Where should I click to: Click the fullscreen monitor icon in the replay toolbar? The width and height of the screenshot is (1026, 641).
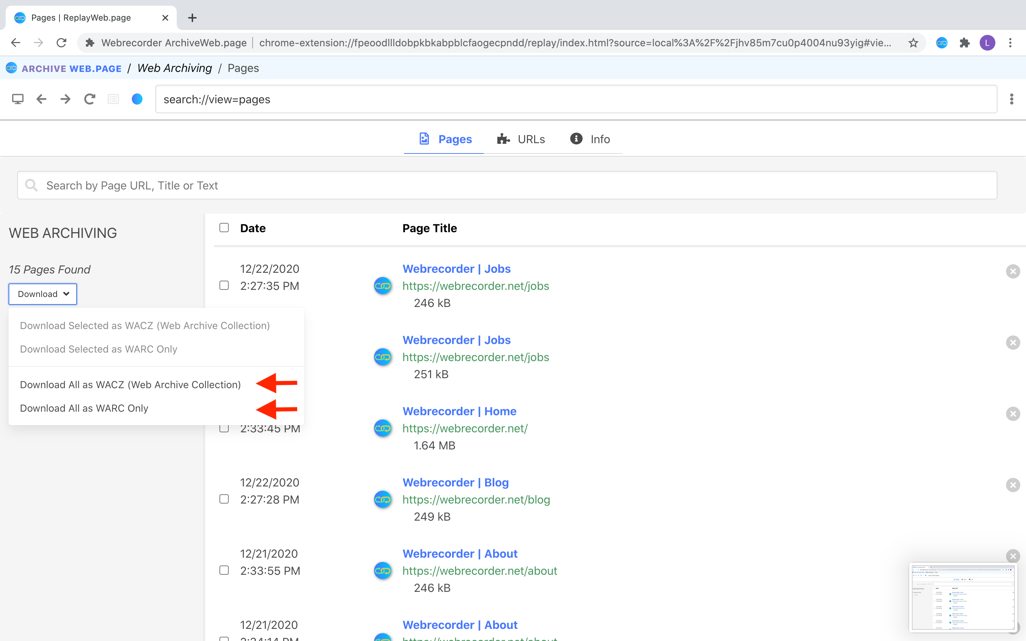[17, 99]
